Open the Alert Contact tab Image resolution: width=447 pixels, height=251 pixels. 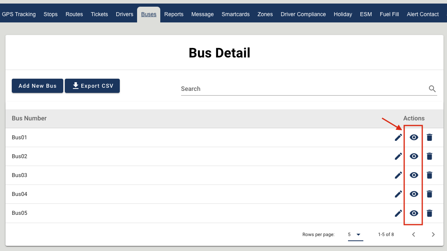tap(423, 14)
